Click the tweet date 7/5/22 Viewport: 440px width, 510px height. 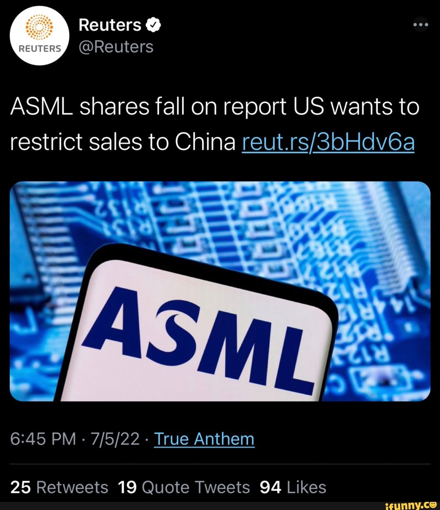115,439
